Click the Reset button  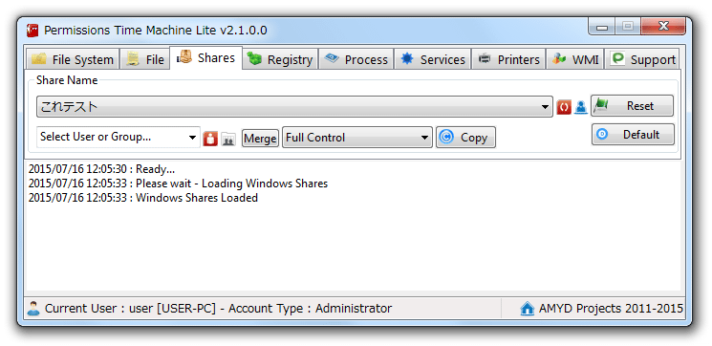(632, 106)
